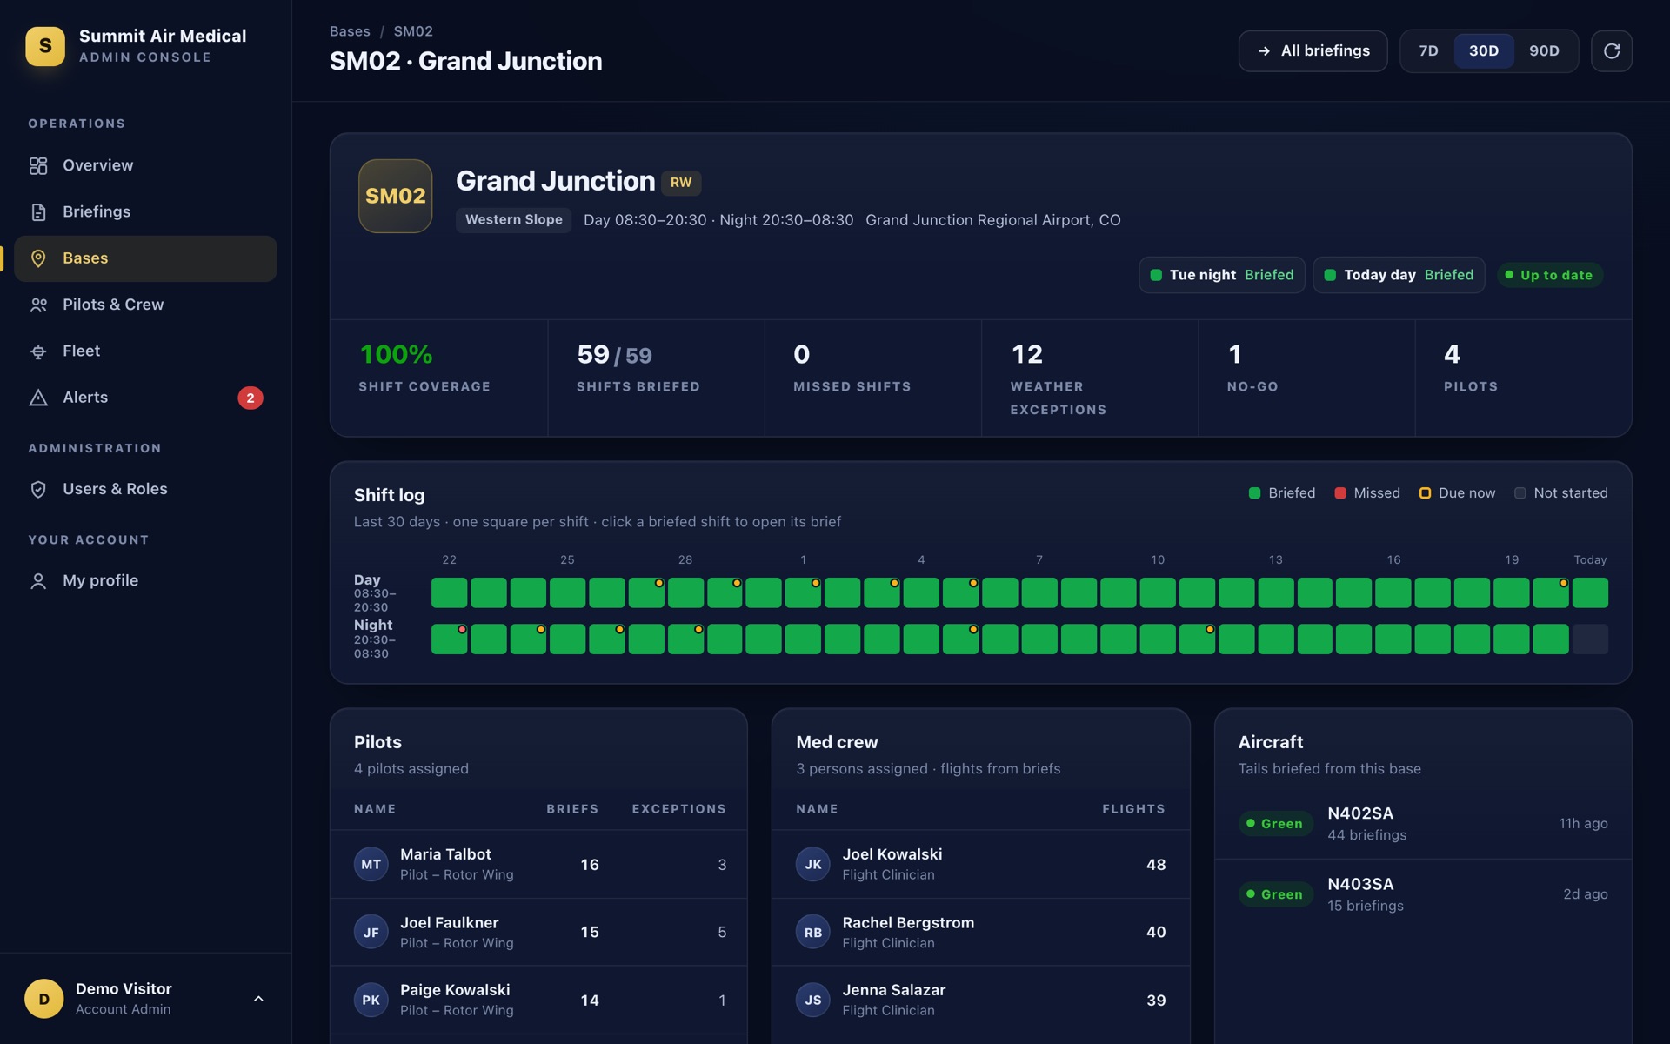Select the 30D time range
Viewport: 1670px width, 1044px height.
(x=1484, y=51)
